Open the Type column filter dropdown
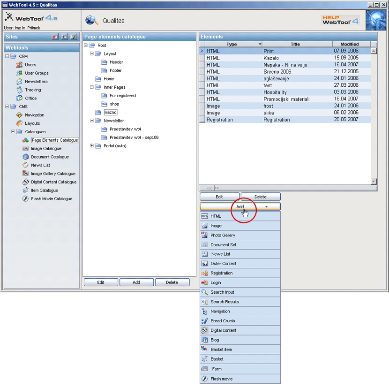Screen dimensions: 389x388 click(x=260, y=44)
